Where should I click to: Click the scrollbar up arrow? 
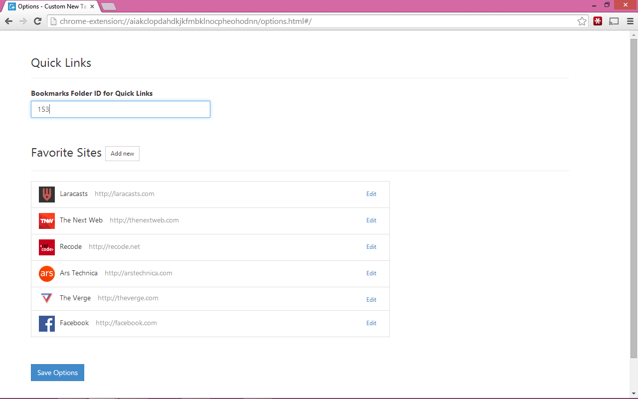tap(634, 34)
